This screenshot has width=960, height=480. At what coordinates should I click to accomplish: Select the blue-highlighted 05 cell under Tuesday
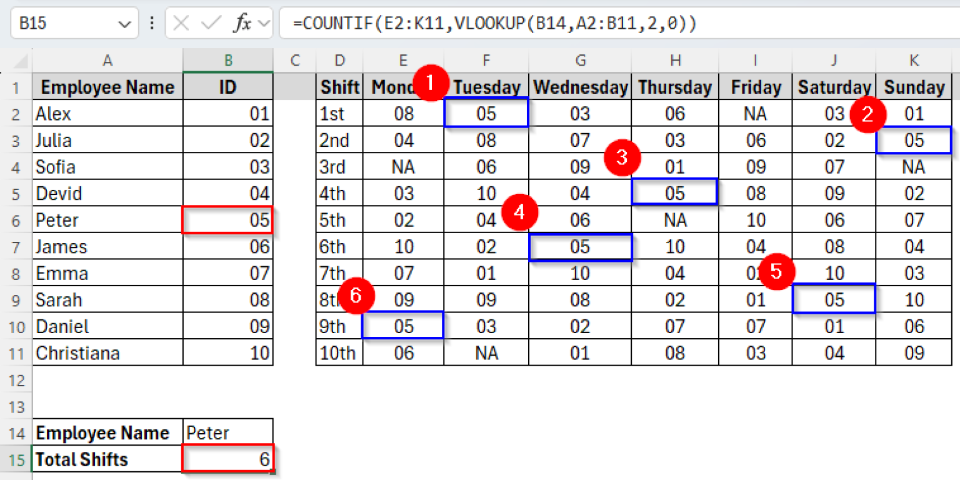[x=486, y=114]
